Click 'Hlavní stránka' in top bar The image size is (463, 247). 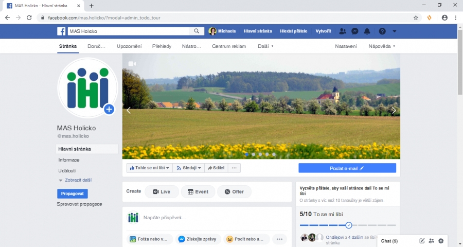tap(258, 31)
